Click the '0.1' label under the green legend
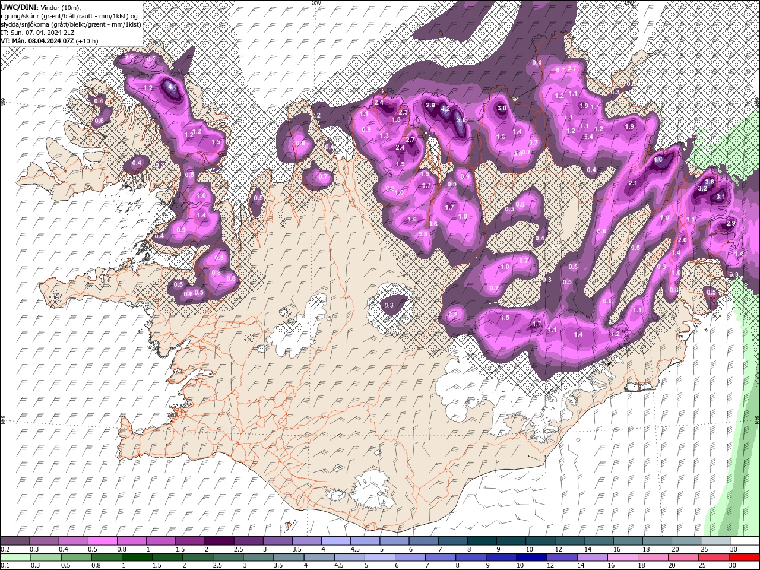 pyautogui.click(x=5, y=566)
